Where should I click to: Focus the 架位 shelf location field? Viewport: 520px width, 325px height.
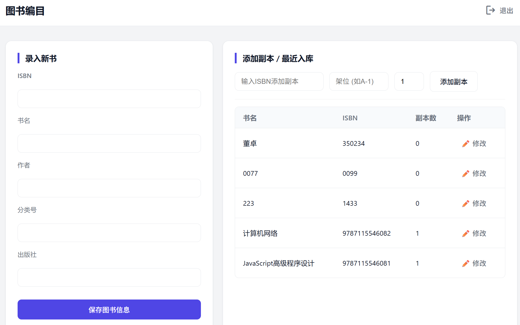click(358, 81)
